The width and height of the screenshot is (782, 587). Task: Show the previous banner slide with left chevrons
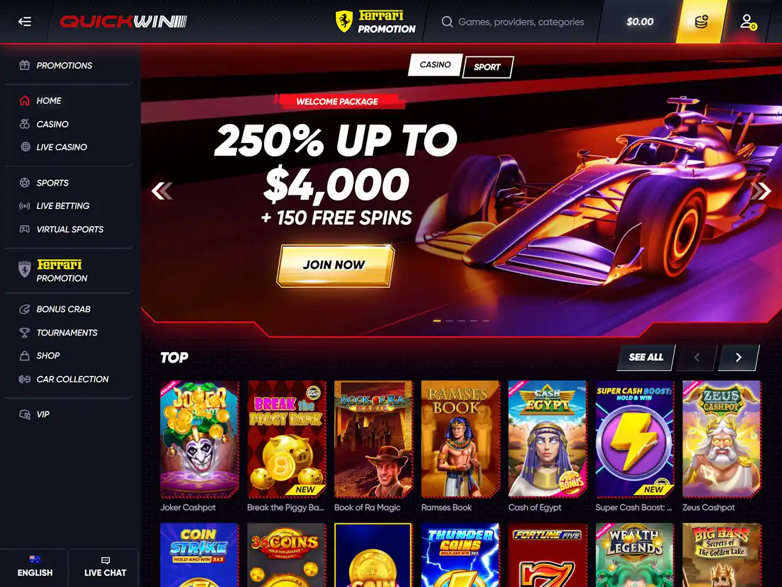162,191
